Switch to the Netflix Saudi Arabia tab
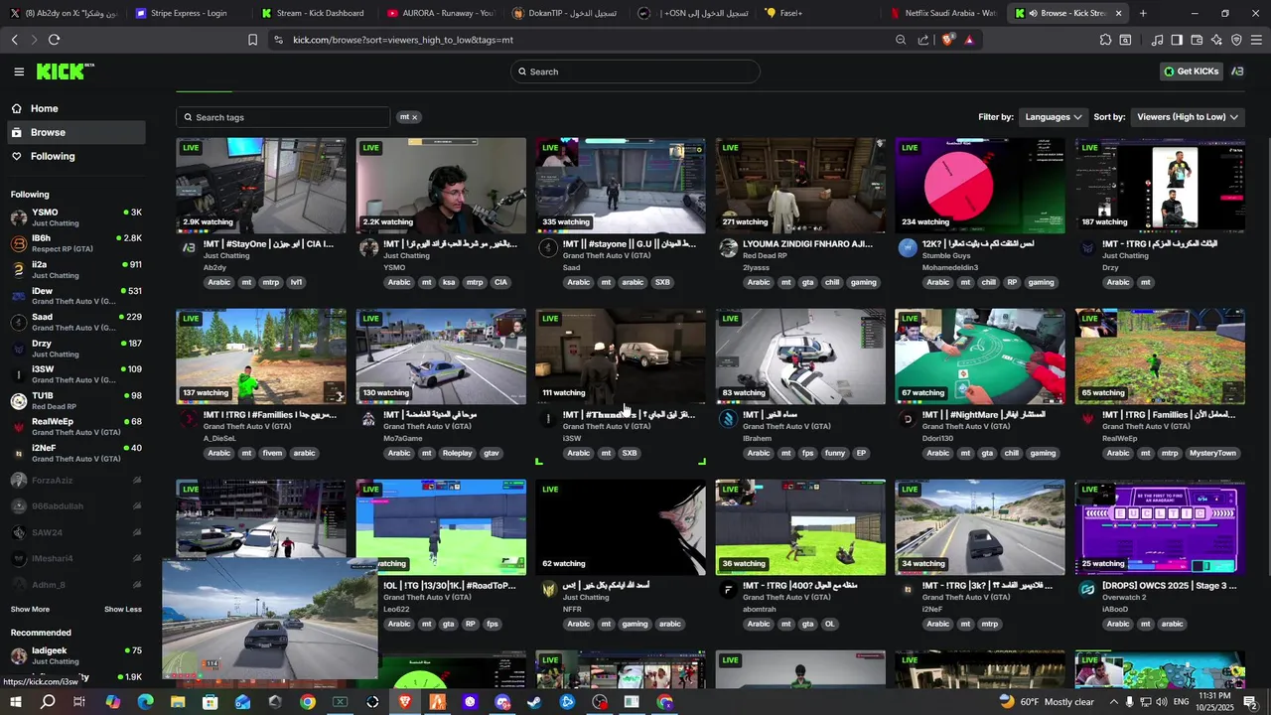The height and width of the screenshot is (715, 1271). 946,13
